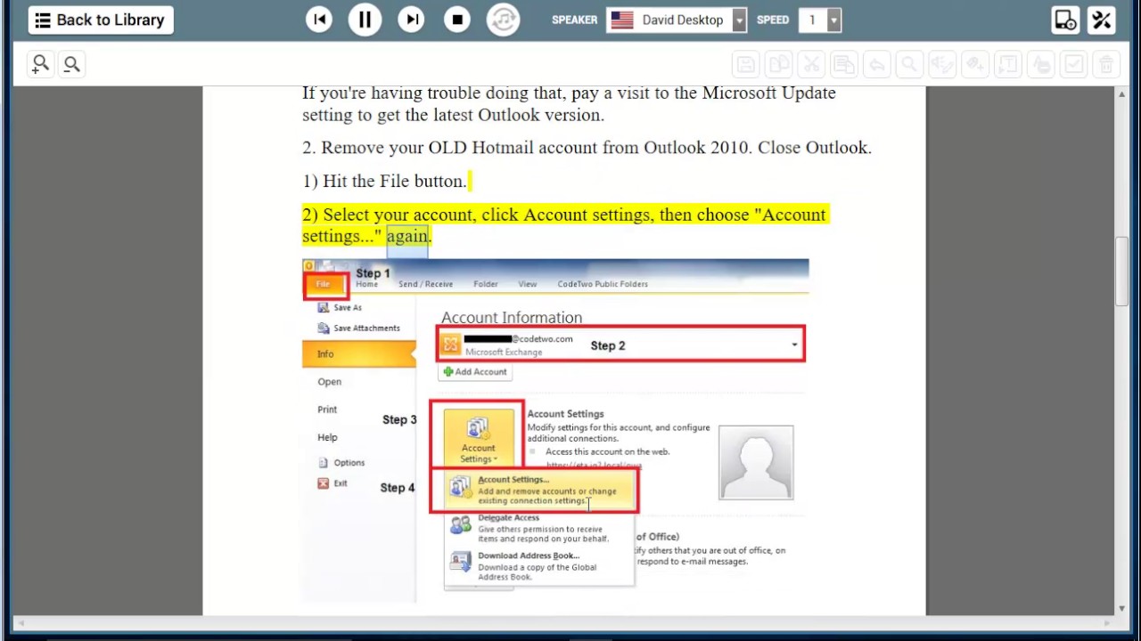Click the vertical scrollbar up arrow
The width and height of the screenshot is (1141, 641).
[1121, 93]
